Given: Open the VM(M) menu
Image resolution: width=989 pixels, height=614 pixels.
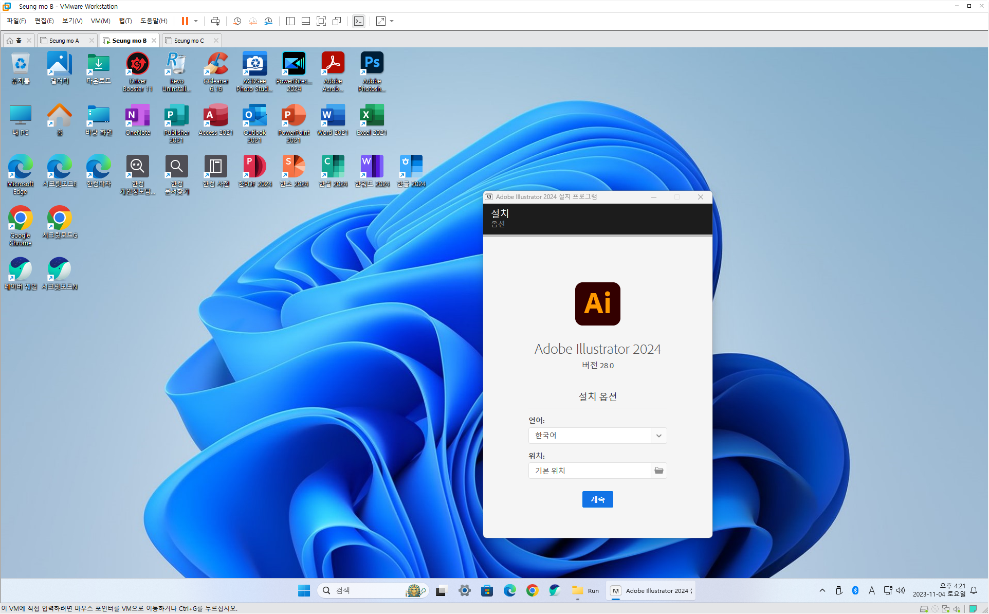Looking at the screenshot, I should pyautogui.click(x=100, y=21).
